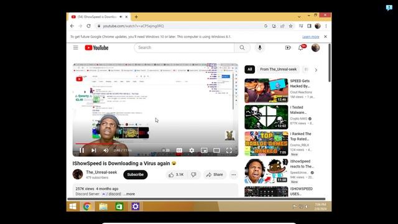Focus the YouTube Search box
This screenshot has height=224, width=398.
(184, 47)
